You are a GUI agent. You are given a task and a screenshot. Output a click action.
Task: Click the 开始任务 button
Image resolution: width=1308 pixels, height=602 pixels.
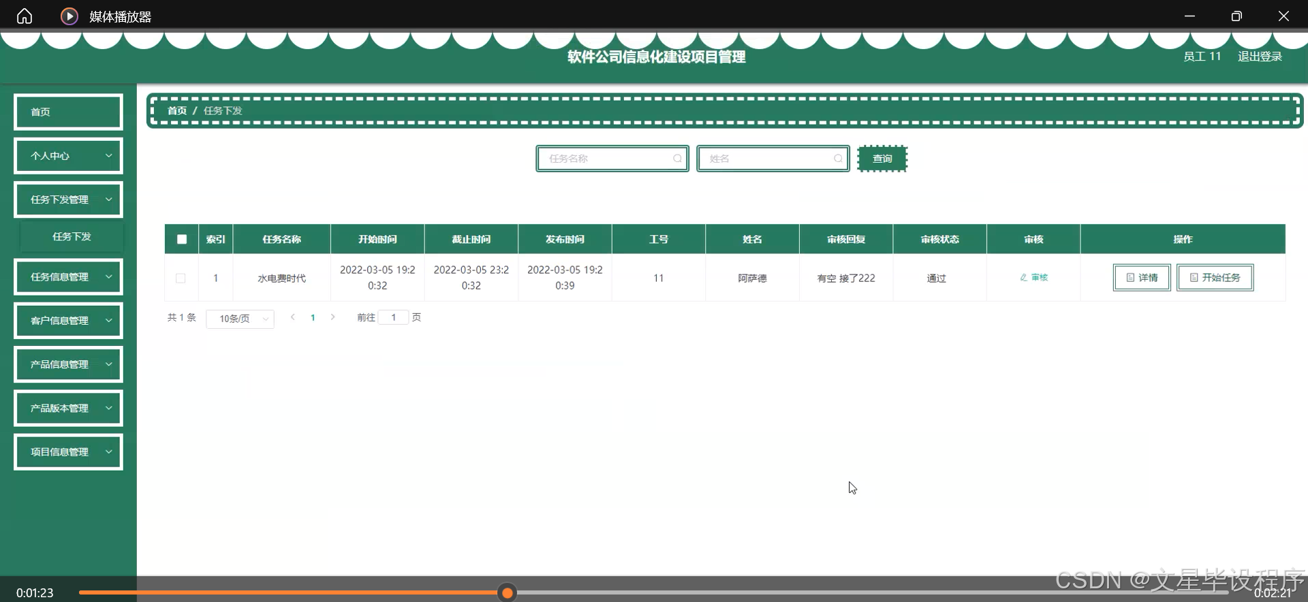tap(1215, 277)
